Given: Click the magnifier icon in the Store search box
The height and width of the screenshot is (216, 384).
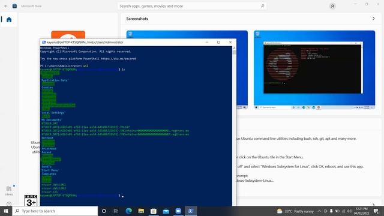Looking at the screenshot, I should [263, 6].
